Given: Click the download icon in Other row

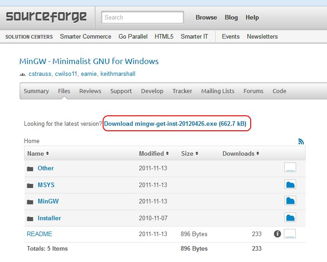Looking at the screenshot, I should (x=290, y=168).
